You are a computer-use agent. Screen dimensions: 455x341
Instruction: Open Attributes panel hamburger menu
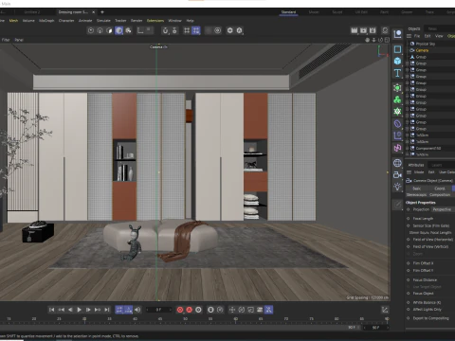pyautogui.click(x=409, y=172)
